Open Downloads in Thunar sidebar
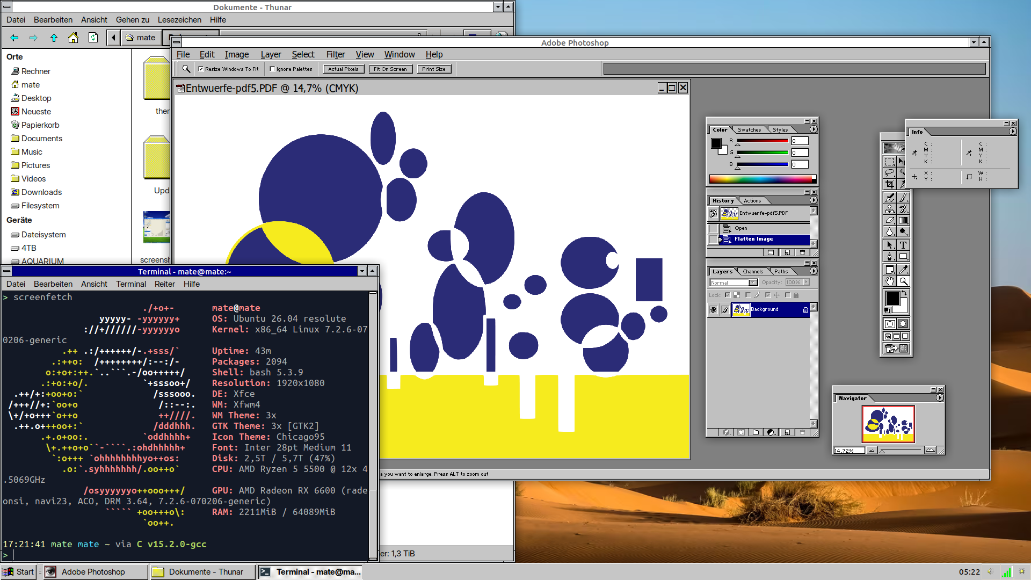Screen dimensions: 1031x580 pos(41,192)
